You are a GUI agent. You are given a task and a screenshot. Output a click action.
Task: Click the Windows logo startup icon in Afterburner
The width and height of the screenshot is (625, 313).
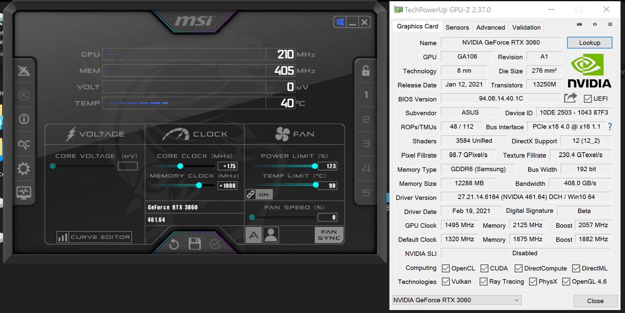[340, 22]
